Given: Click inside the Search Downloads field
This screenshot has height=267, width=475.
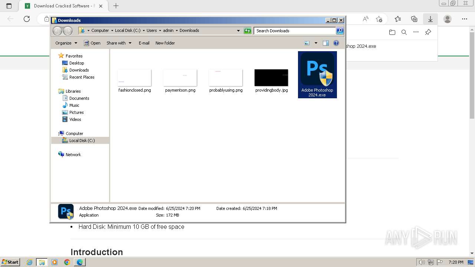Looking at the screenshot, I should point(295,31).
